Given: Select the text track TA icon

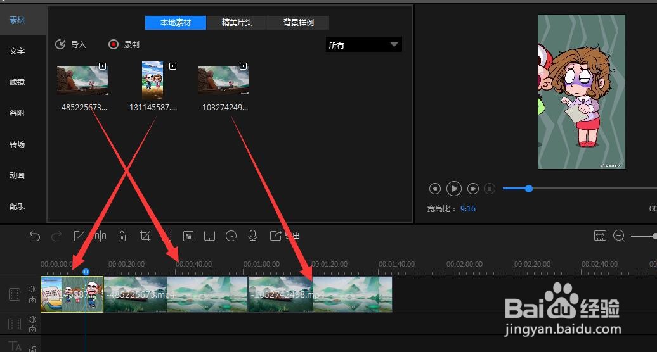Looking at the screenshot, I should (x=15, y=346).
